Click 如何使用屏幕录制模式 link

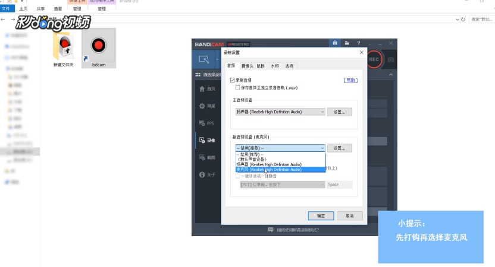click(298, 230)
